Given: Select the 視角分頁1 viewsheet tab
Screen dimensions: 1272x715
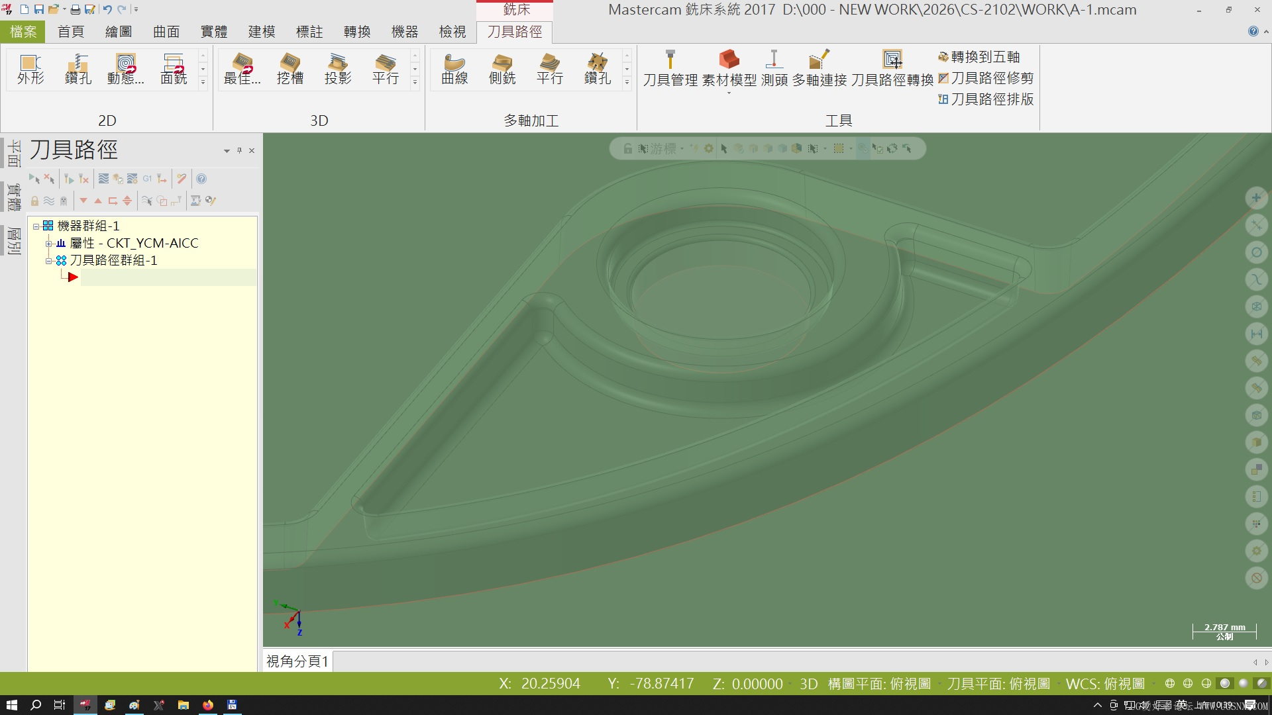Looking at the screenshot, I should 297,661.
